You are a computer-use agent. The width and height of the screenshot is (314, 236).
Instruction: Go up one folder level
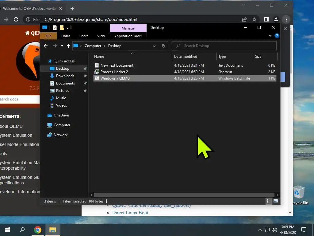click(x=68, y=46)
